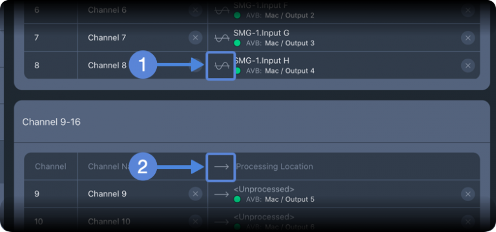The width and height of the screenshot is (496, 232).
Task: Clear the Channel 6 name
Action: pyautogui.click(x=196, y=10)
